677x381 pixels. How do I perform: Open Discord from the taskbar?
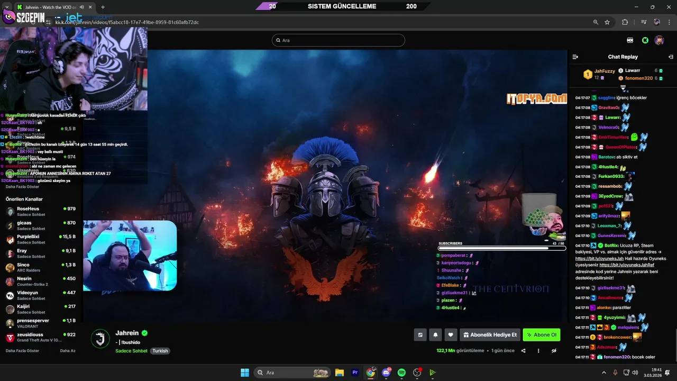pos(386,373)
